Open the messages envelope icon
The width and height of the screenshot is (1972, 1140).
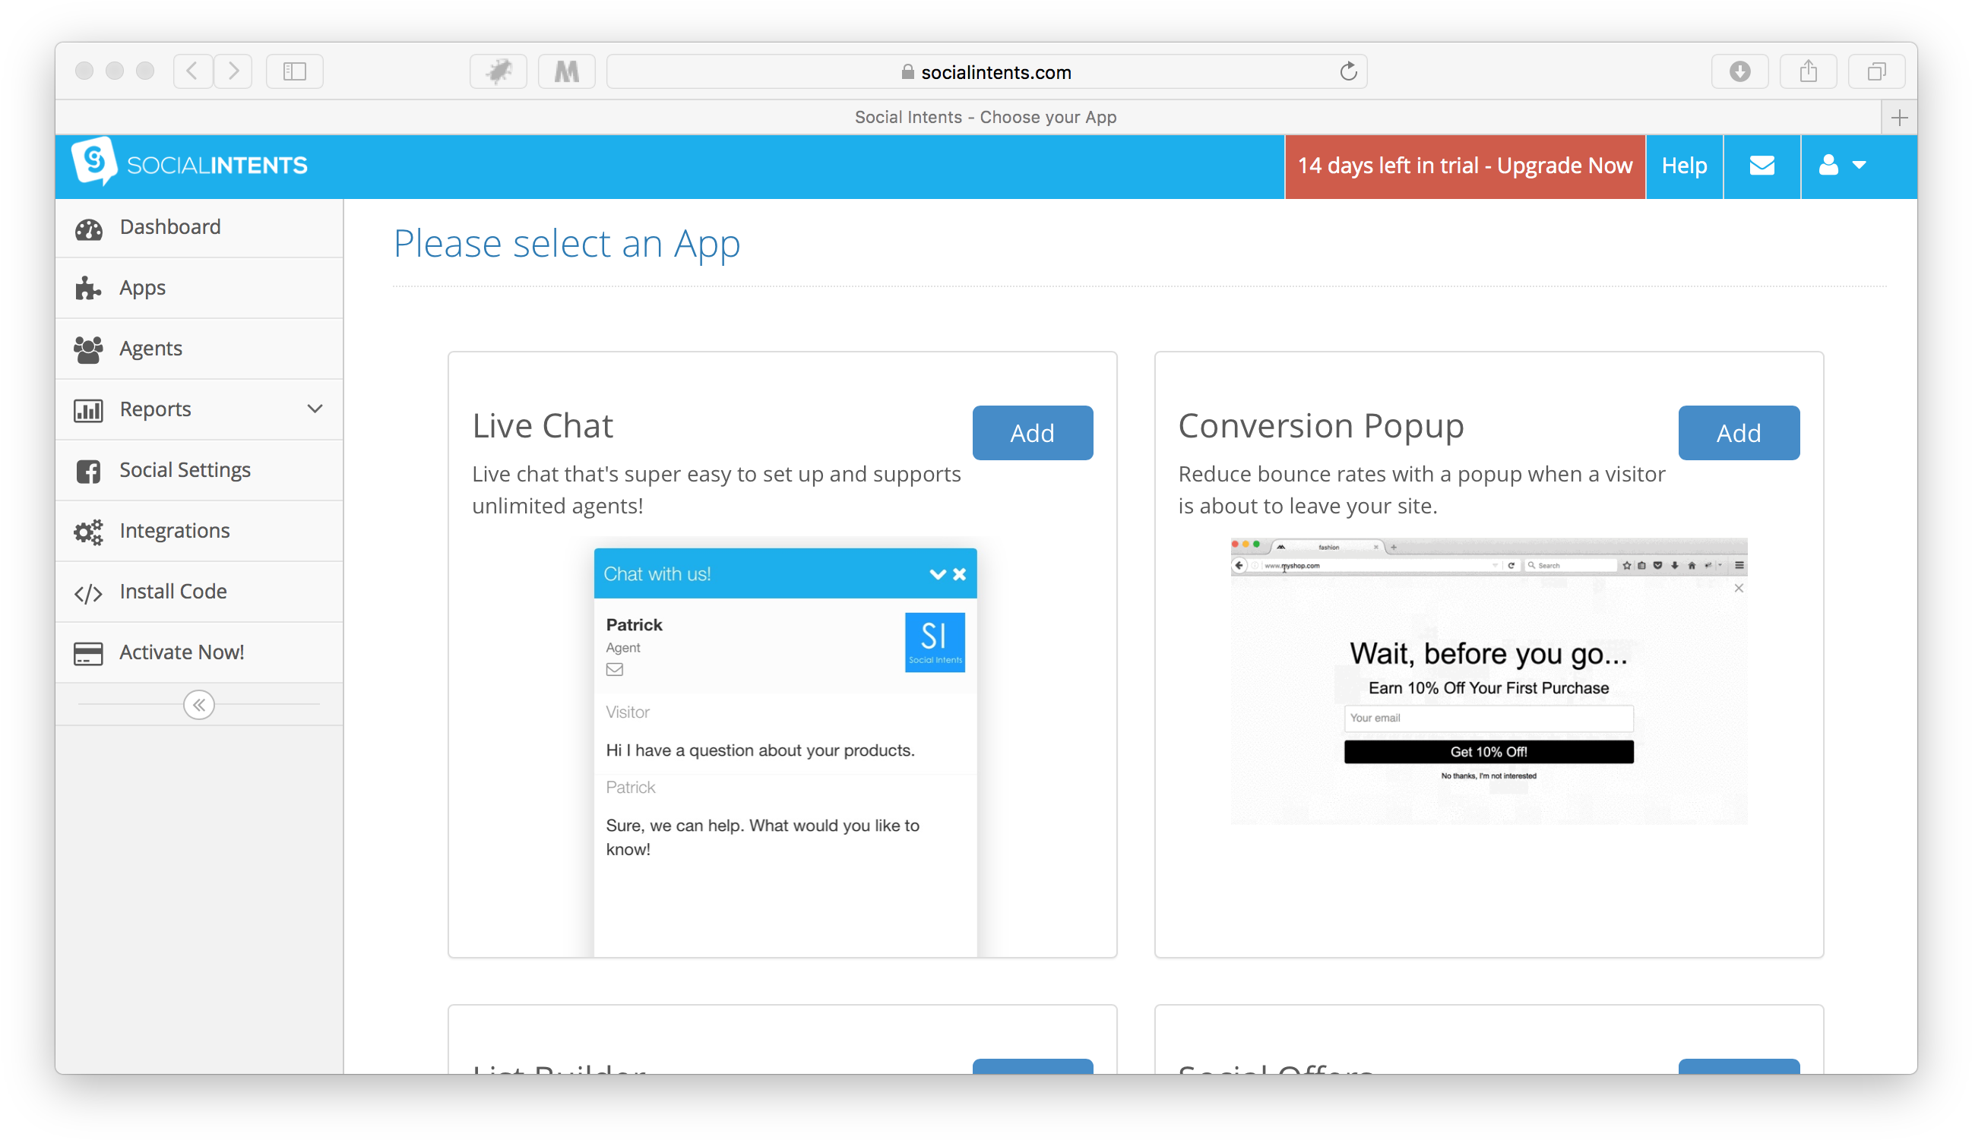click(x=1762, y=166)
